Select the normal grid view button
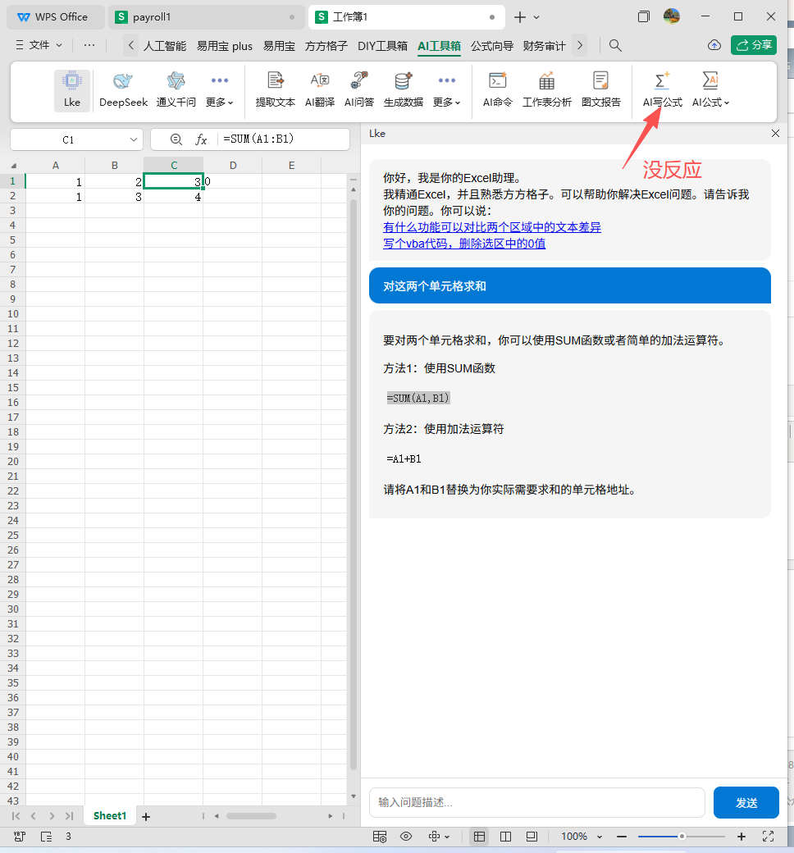Viewport: 794px width, 853px height. (480, 837)
